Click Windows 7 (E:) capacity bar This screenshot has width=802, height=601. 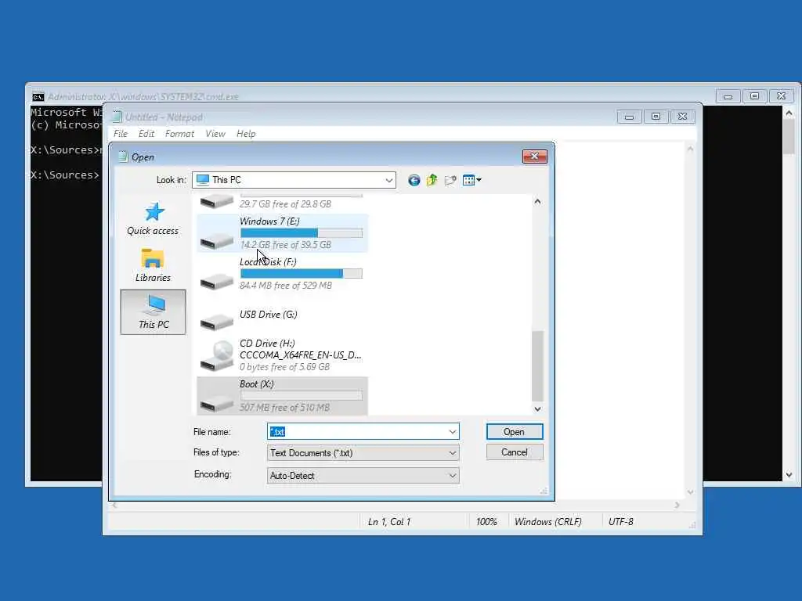tap(302, 233)
